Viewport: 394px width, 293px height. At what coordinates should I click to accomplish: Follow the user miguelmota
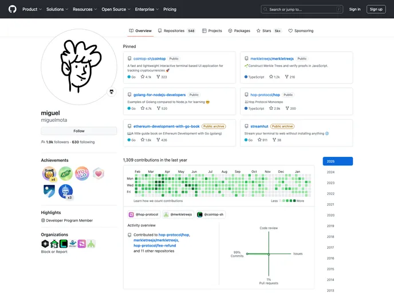(79, 131)
